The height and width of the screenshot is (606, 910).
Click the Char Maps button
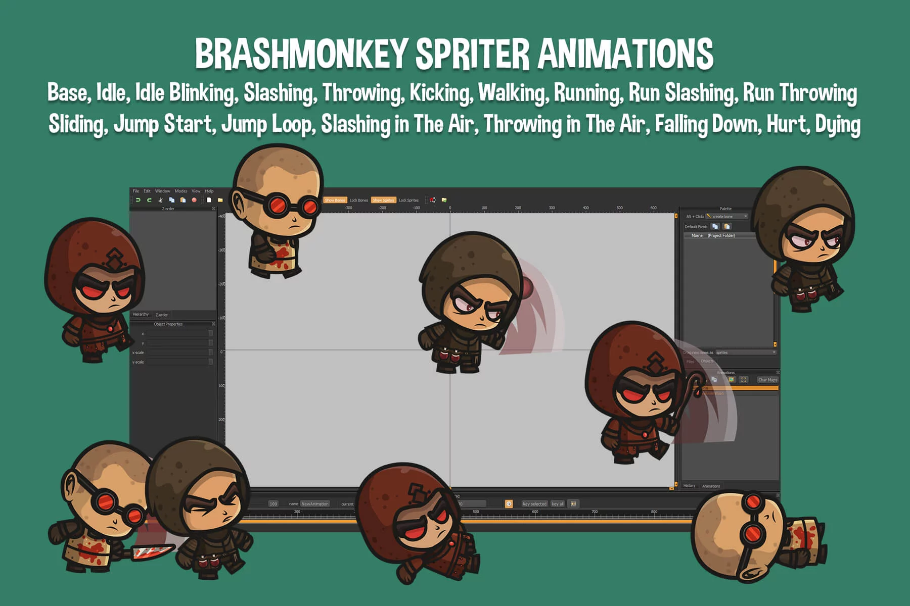click(x=767, y=380)
